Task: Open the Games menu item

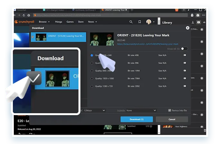Action: tap(70, 22)
